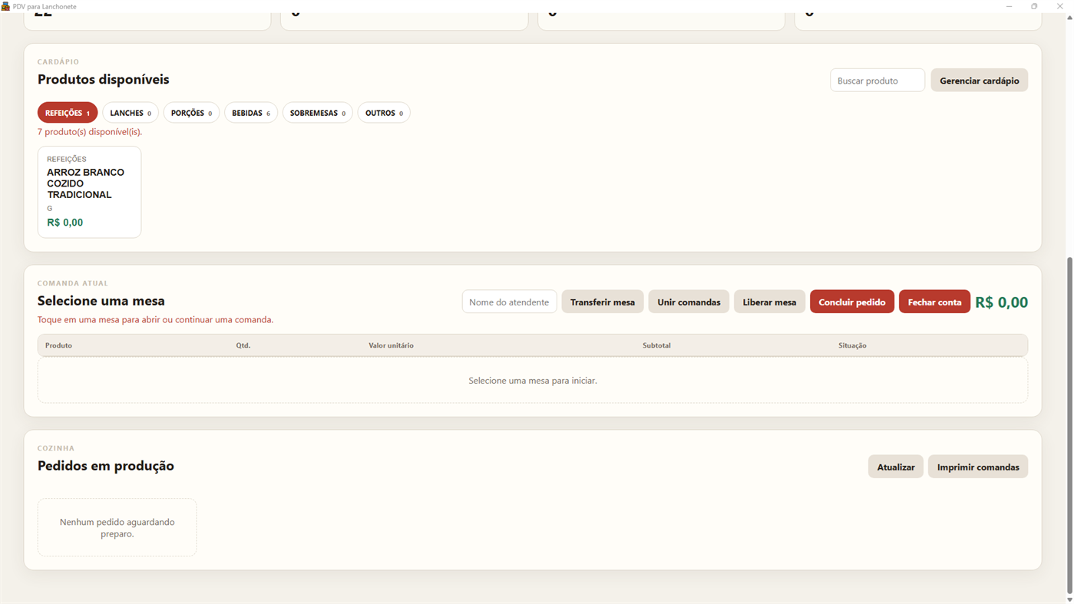Click Atualizar in the kitchen section
Viewport: 1074px width, 604px height.
coord(896,467)
